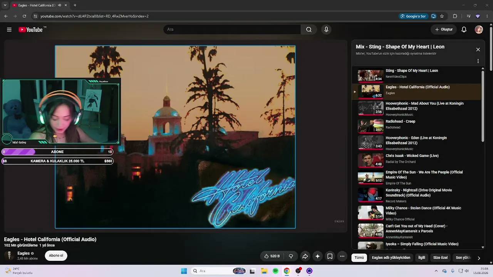
Task: Open the Eagles channel avatar
Action: click(9, 255)
